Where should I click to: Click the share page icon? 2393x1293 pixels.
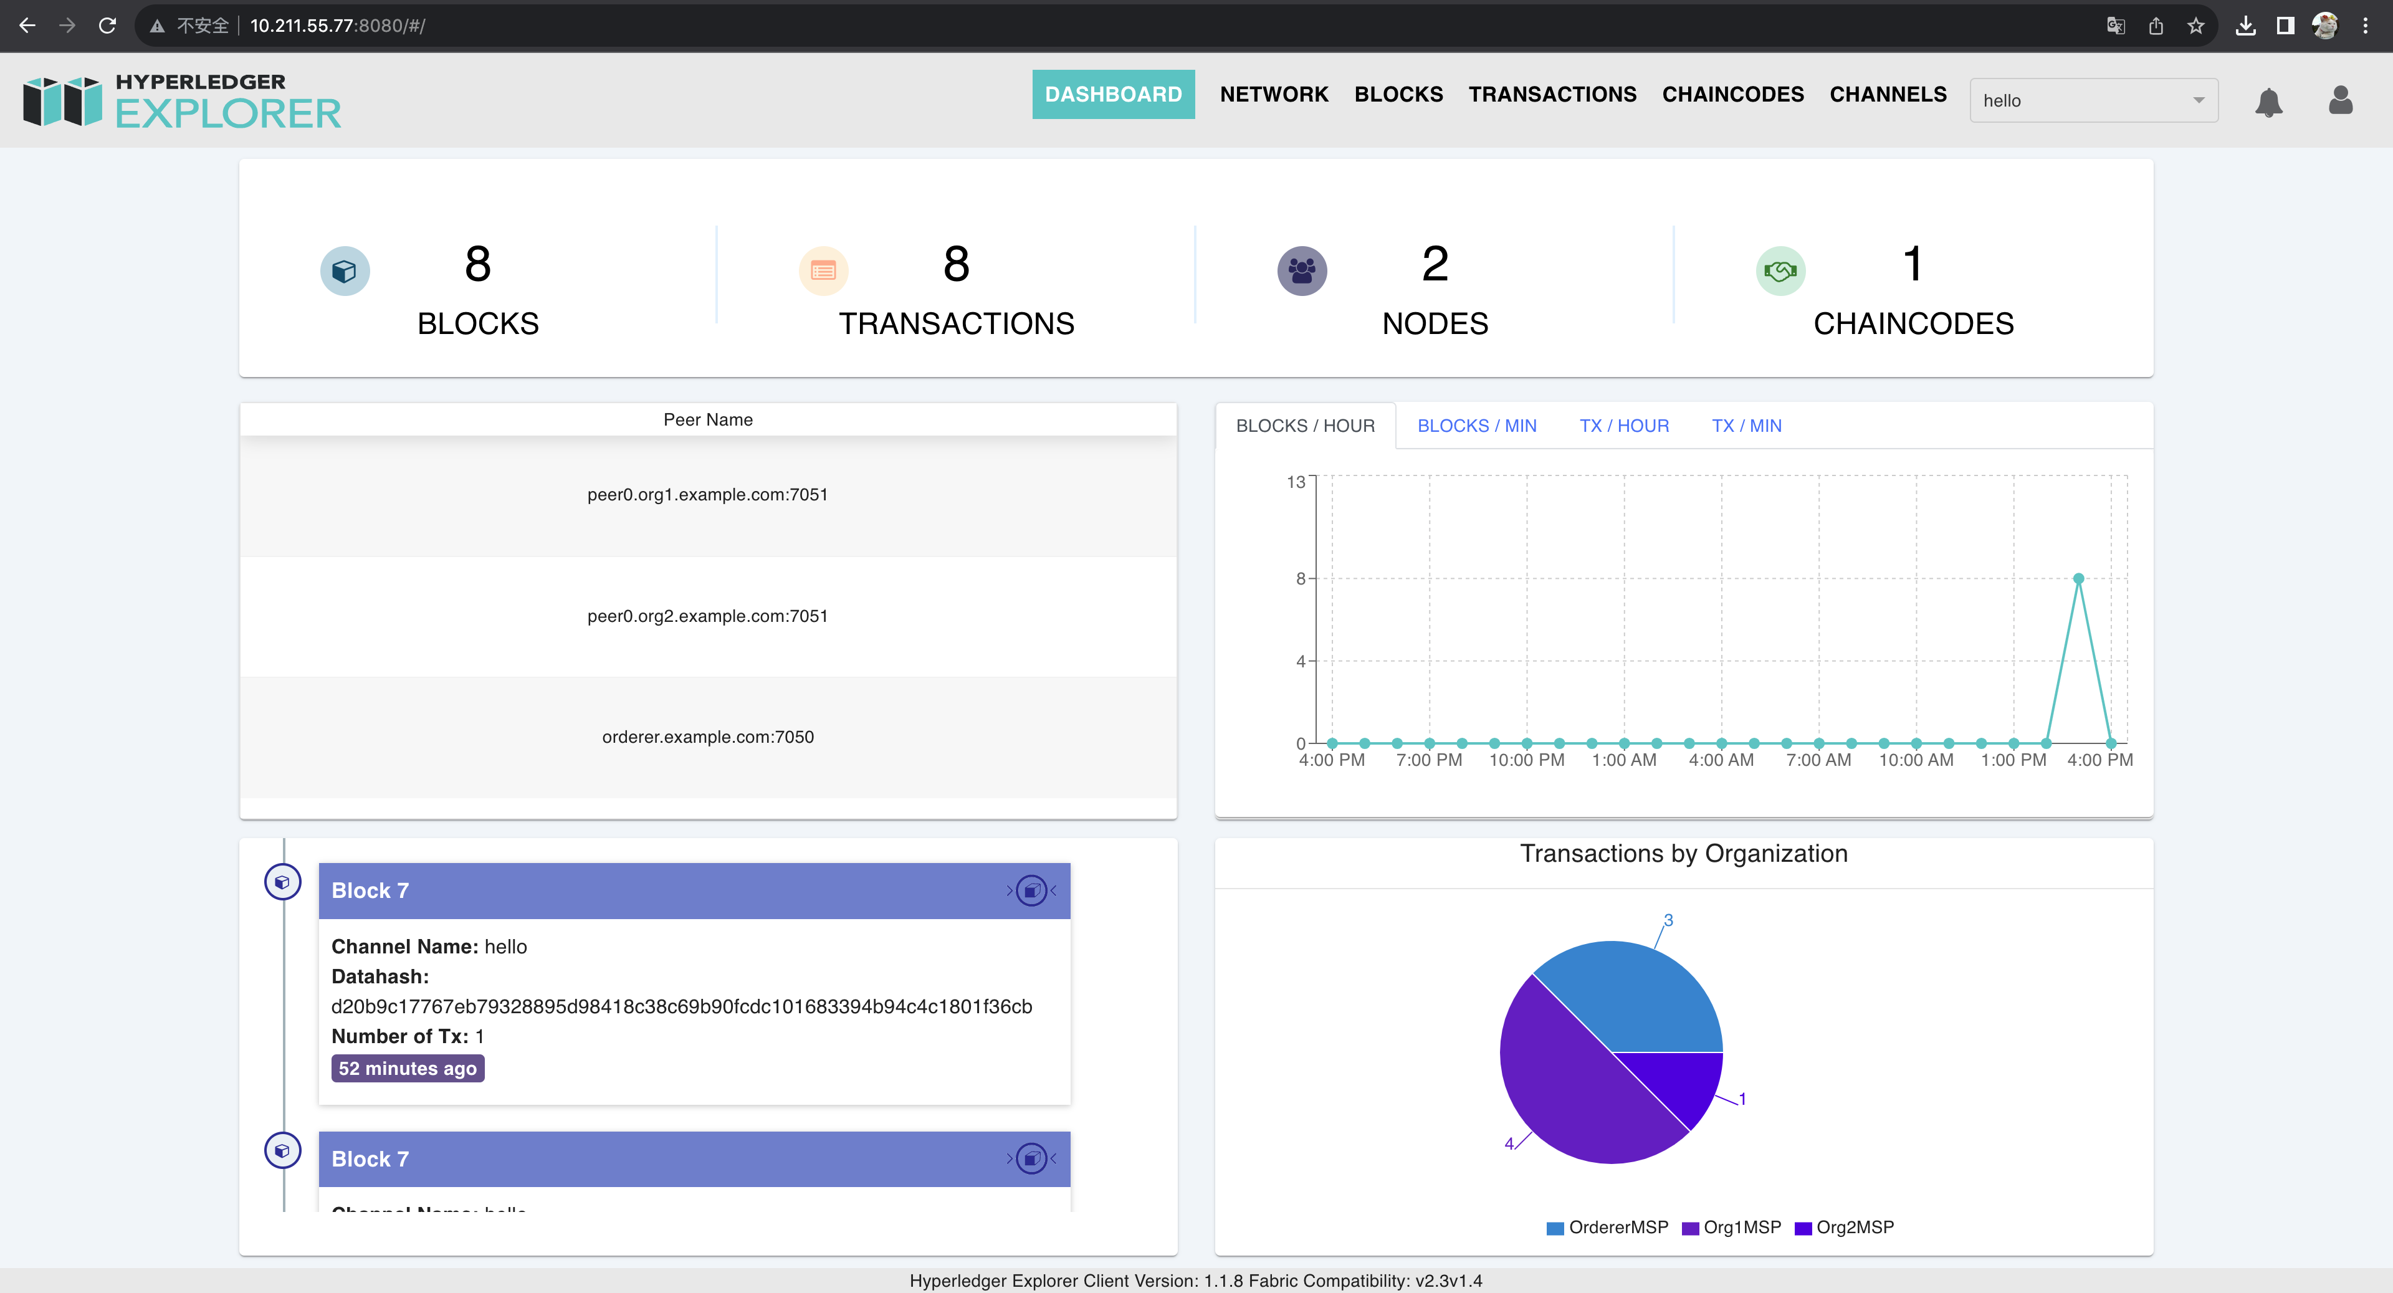click(x=2155, y=26)
